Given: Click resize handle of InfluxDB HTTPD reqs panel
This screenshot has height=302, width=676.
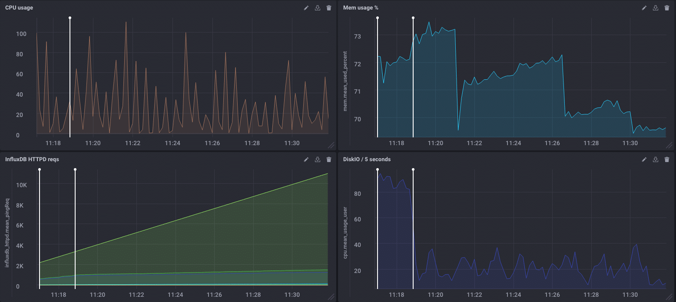Looking at the screenshot, I should 331,297.
